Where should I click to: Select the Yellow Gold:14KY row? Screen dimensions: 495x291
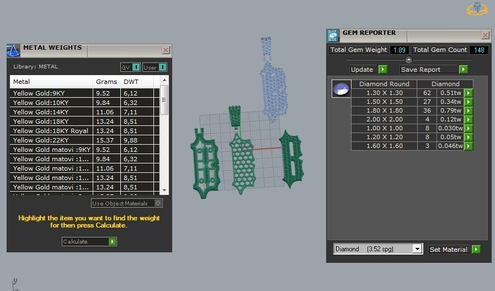[85, 112]
